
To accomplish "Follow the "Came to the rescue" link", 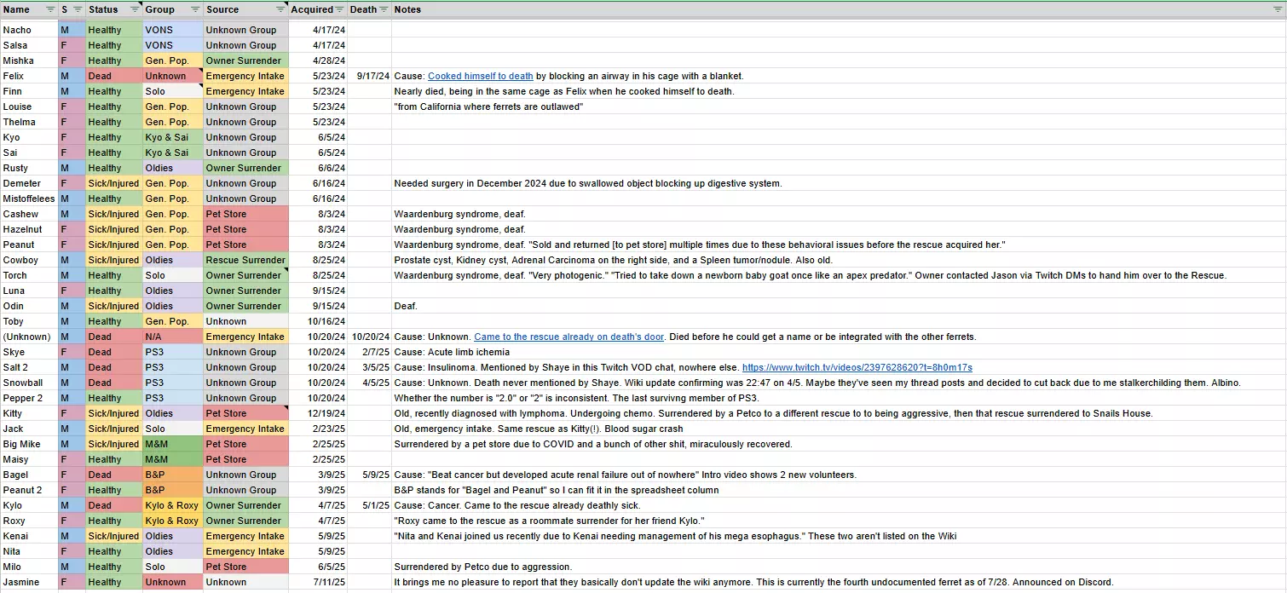I will (x=568, y=337).
